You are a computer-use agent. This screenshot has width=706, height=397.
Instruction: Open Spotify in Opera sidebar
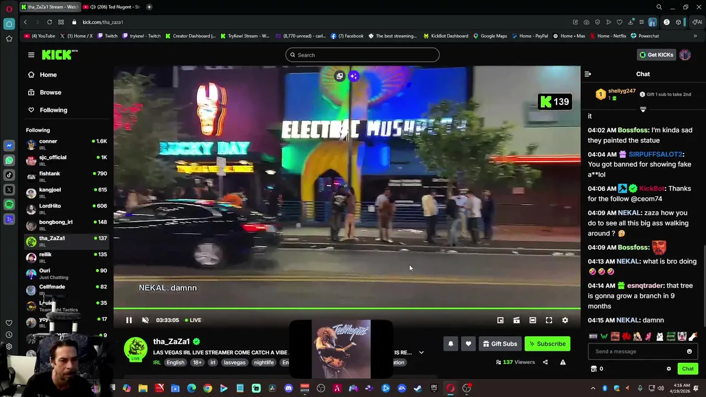(x=9, y=205)
